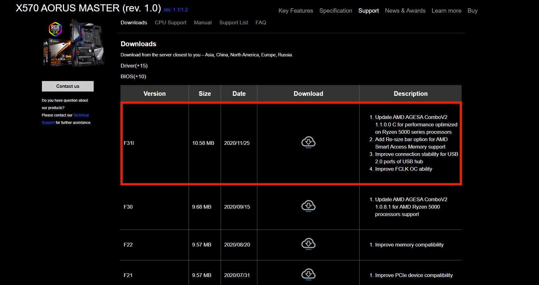Expand the Driver(+15) section
The image size is (539, 285).
click(x=134, y=66)
